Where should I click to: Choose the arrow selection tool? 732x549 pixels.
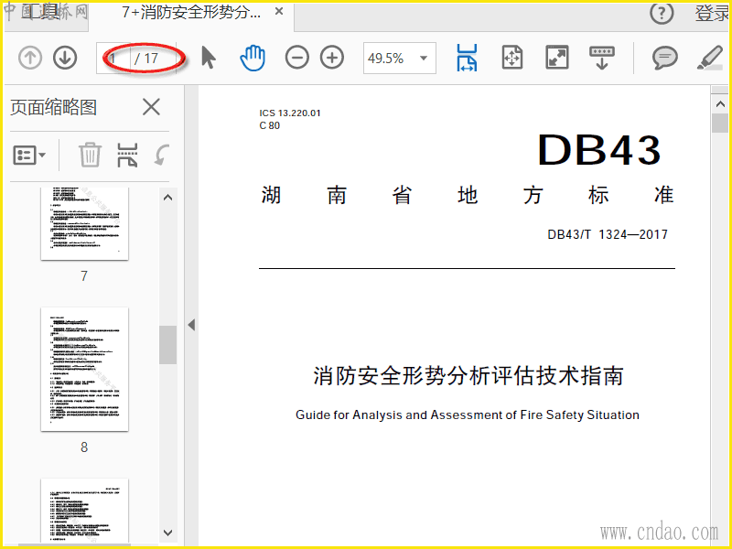(x=209, y=58)
